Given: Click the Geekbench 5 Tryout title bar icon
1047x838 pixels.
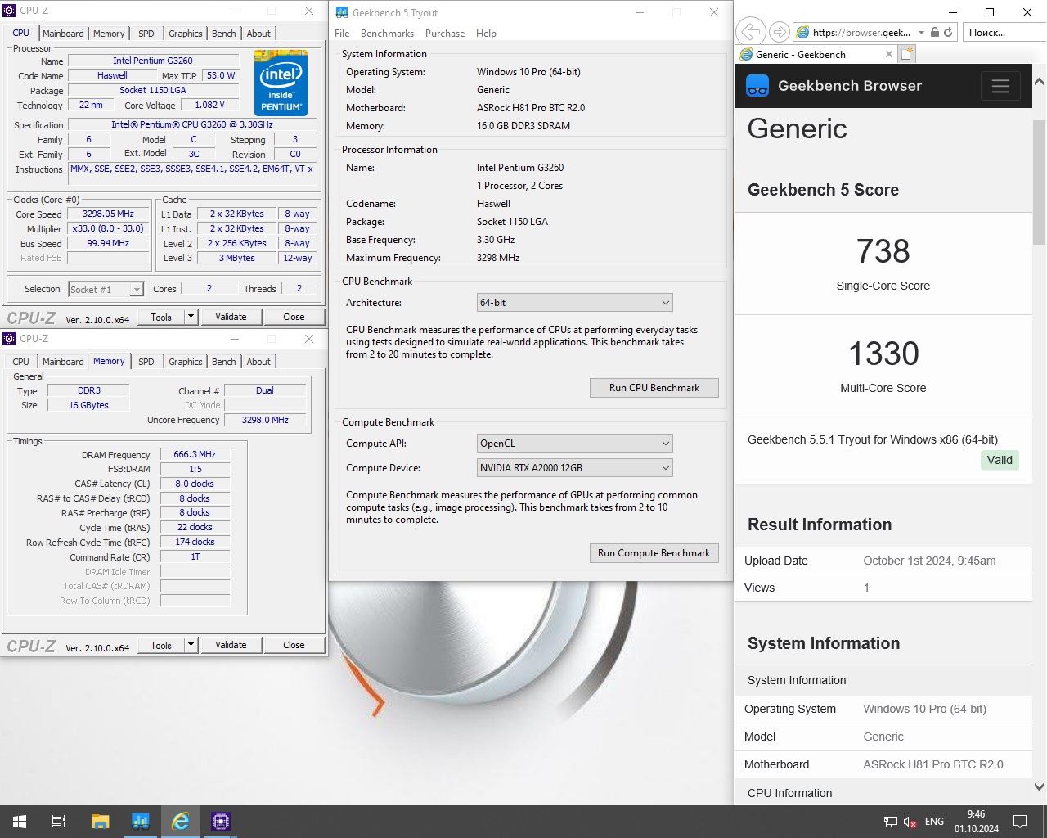Looking at the screenshot, I should tap(342, 12).
